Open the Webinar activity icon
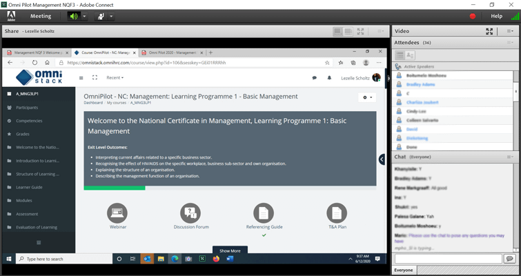521x276 pixels. click(117, 213)
